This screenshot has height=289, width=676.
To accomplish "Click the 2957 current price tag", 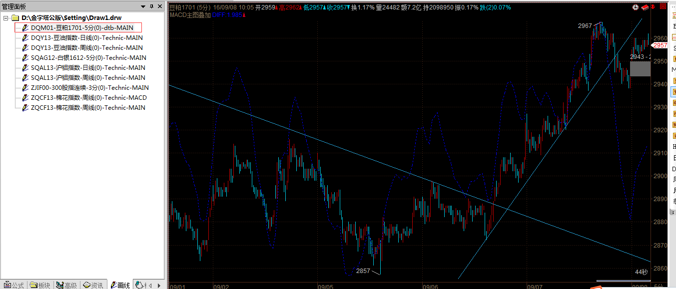I will [660, 45].
